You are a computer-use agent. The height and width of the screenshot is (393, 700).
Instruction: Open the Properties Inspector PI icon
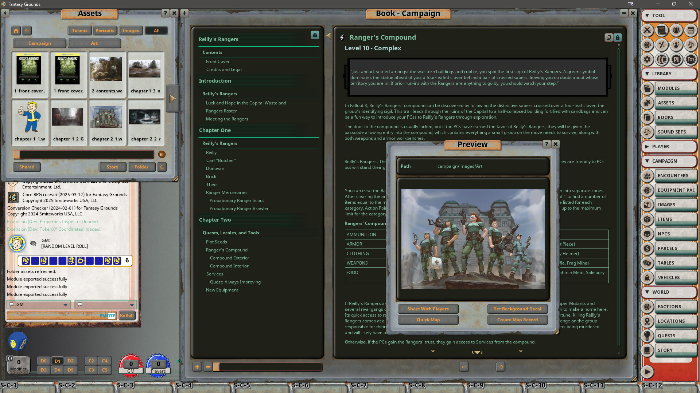point(676,59)
